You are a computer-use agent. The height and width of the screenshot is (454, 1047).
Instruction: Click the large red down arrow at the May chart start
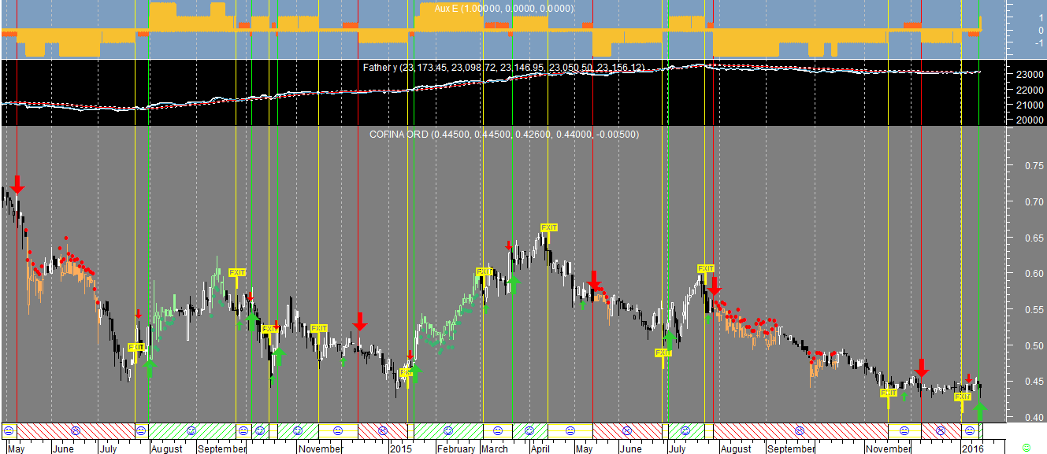click(x=17, y=186)
